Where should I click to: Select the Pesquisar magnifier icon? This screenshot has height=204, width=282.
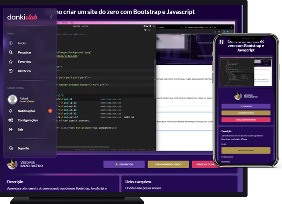click(10, 52)
